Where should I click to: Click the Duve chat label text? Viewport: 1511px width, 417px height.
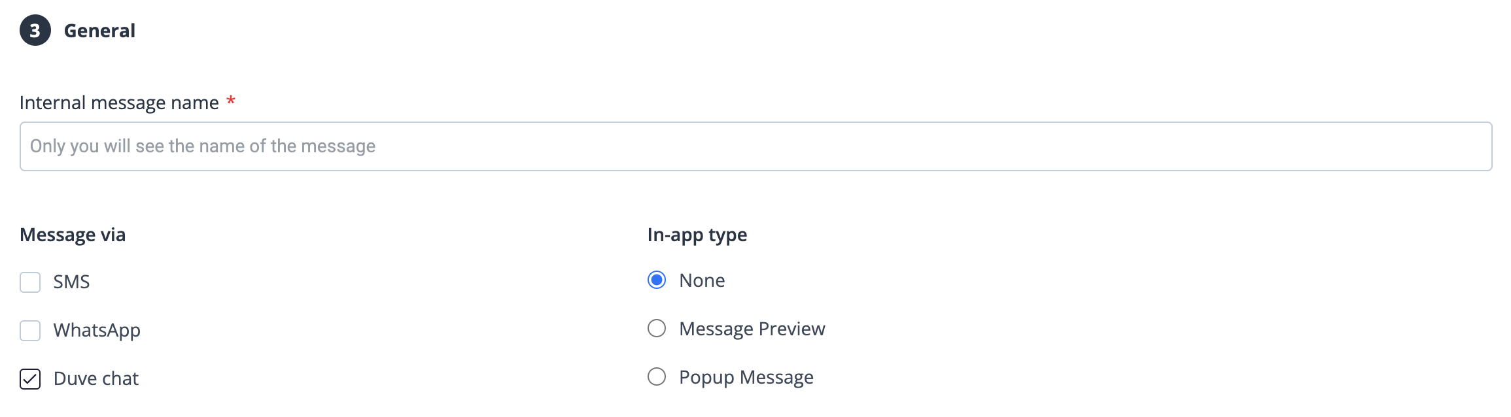pos(96,378)
